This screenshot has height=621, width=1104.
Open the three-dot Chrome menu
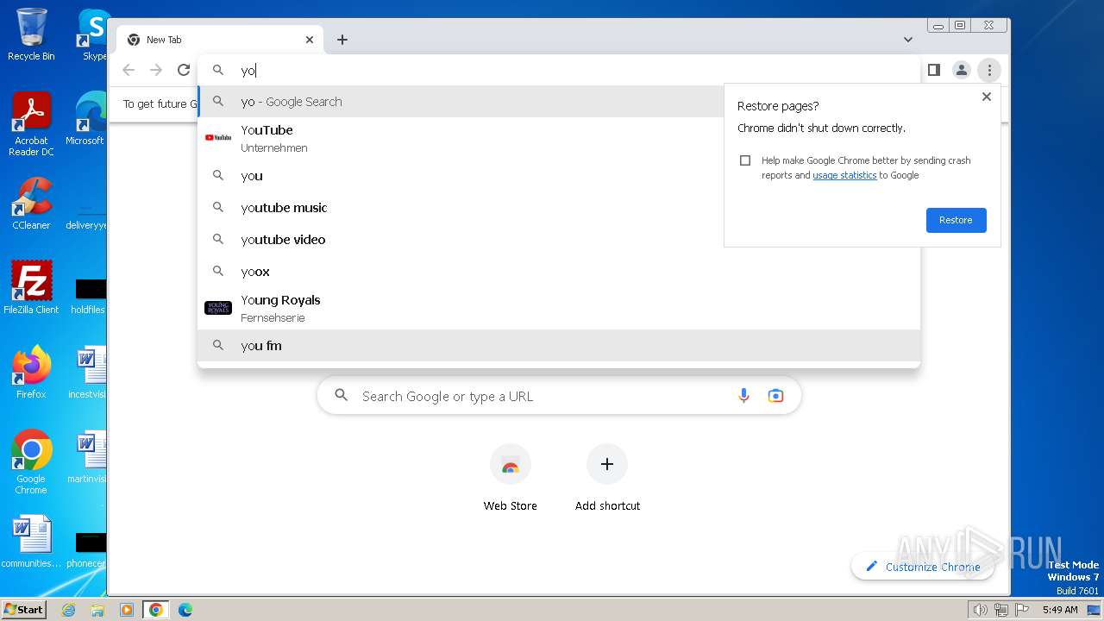click(989, 70)
